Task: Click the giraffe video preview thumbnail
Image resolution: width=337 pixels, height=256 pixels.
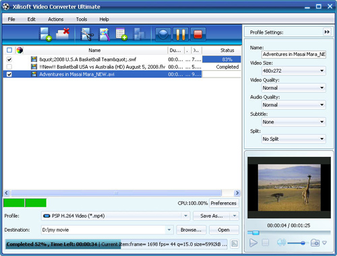Action: [289, 188]
